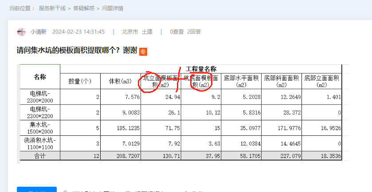Select row name 洗消积水坑-1100*1100

pos(40,143)
